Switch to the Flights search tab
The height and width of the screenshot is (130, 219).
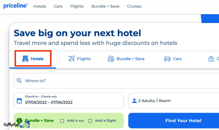(x=83, y=59)
